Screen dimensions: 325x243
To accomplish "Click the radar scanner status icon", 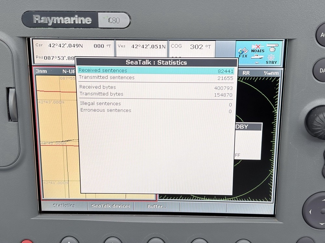I will pos(272,47).
